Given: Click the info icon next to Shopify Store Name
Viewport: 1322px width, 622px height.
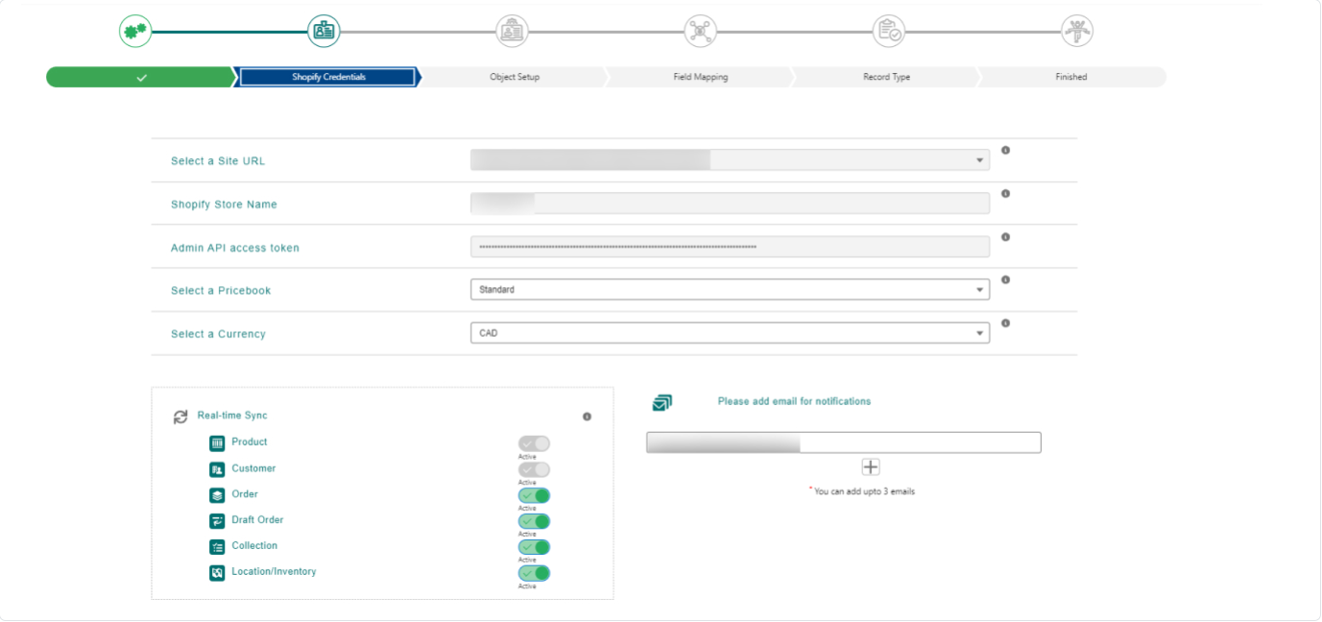Looking at the screenshot, I should [1005, 194].
